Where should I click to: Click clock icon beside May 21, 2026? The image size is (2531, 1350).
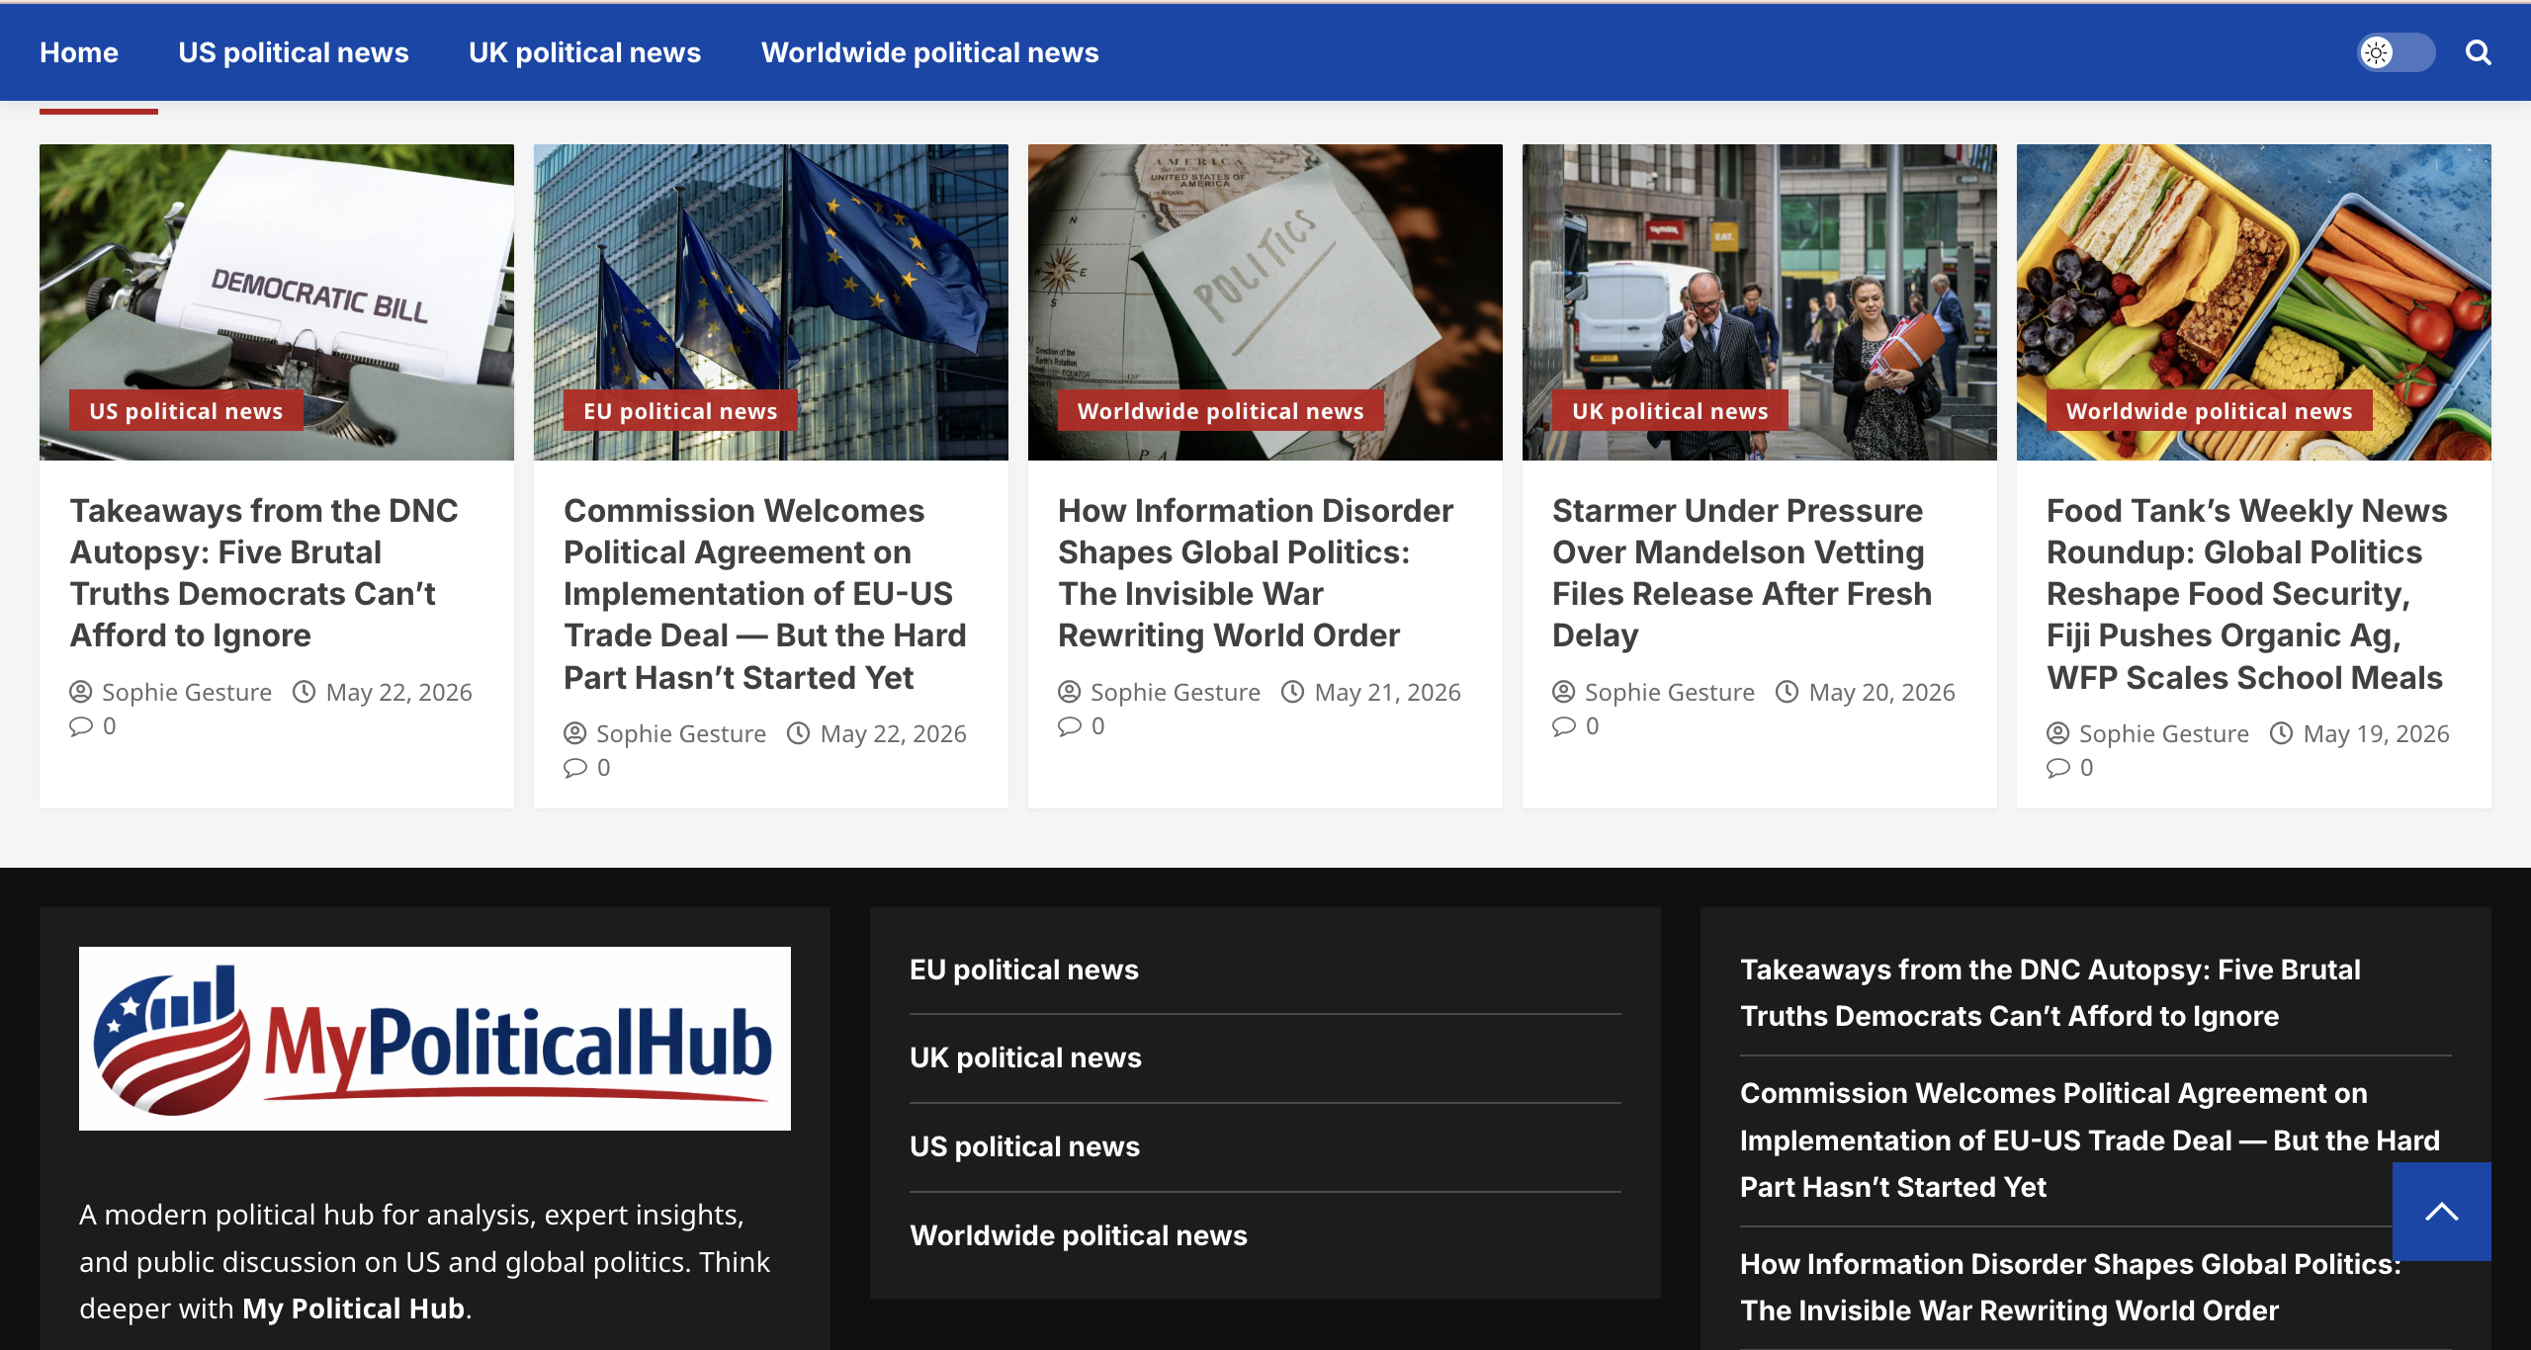click(x=1293, y=692)
